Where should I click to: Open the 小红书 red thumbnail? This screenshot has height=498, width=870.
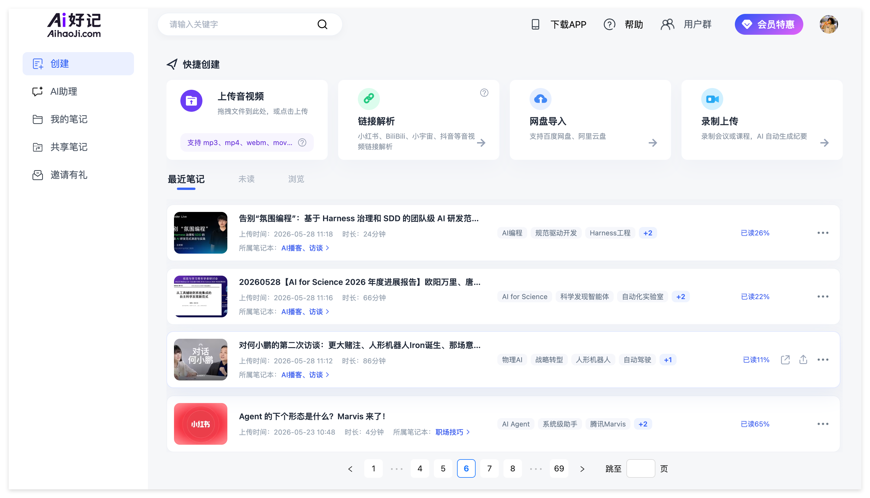pos(200,424)
